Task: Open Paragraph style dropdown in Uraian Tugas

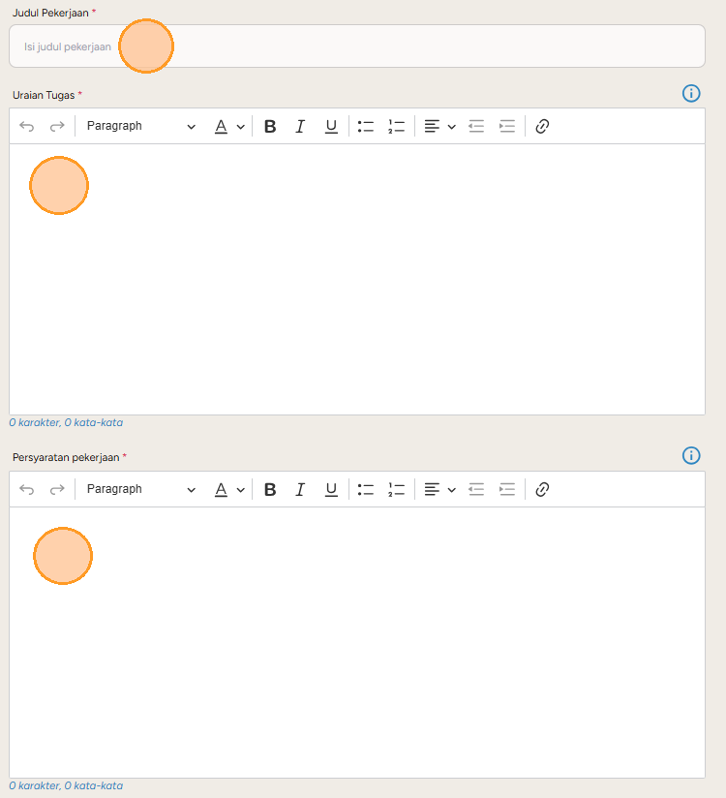Action: 140,126
